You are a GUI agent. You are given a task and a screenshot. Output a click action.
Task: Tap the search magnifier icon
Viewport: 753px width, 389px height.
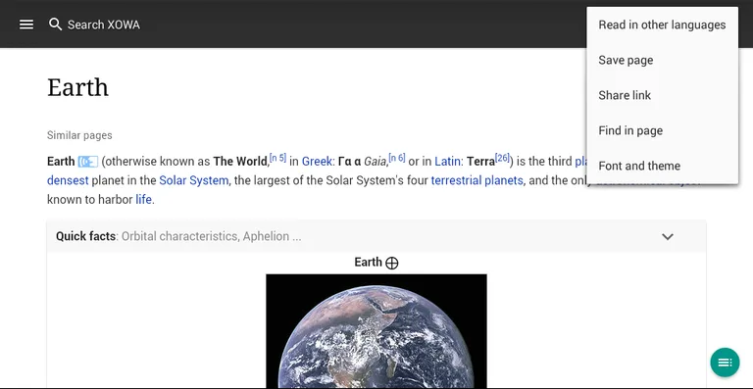[55, 24]
